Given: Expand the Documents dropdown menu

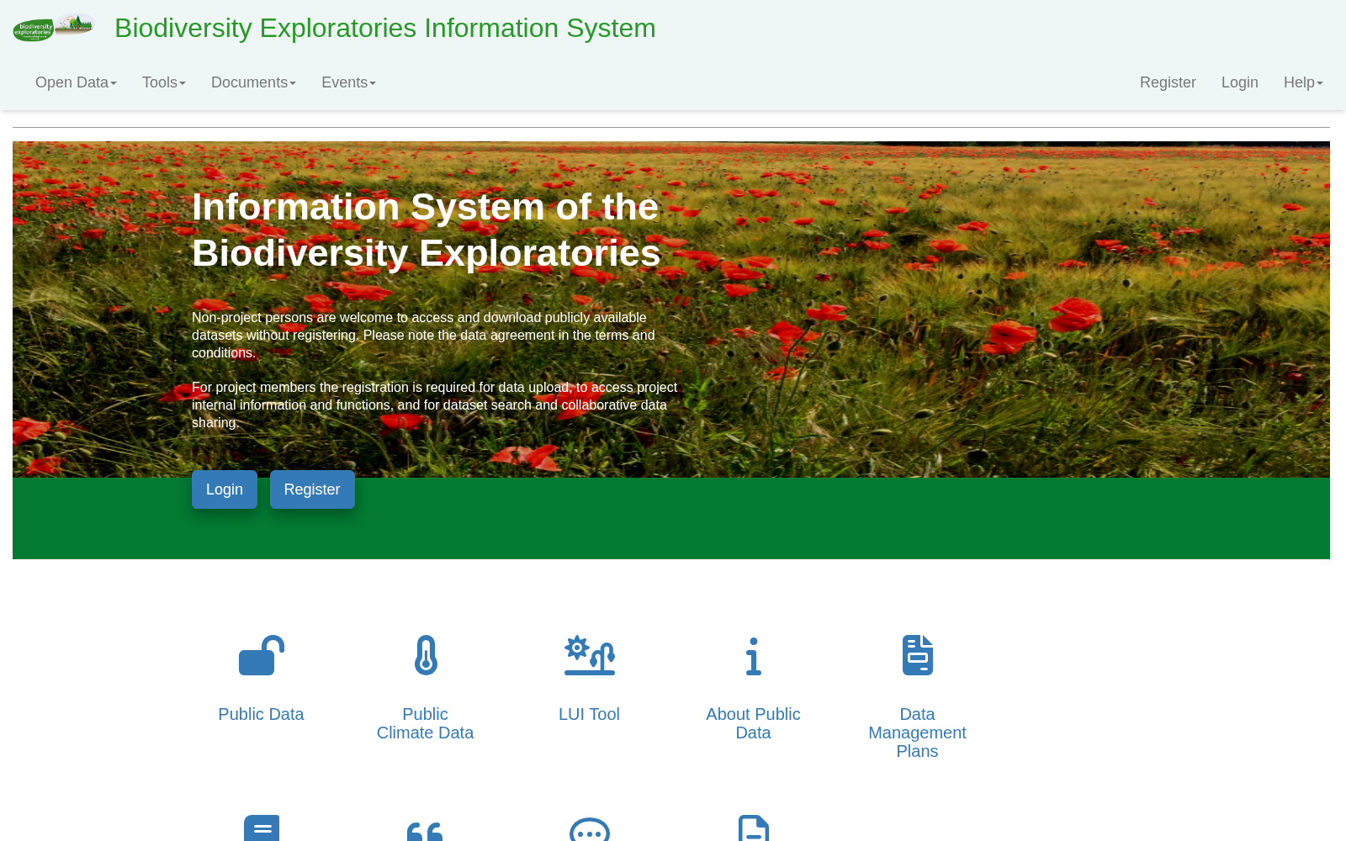Looking at the screenshot, I should (x=253, y=82).
